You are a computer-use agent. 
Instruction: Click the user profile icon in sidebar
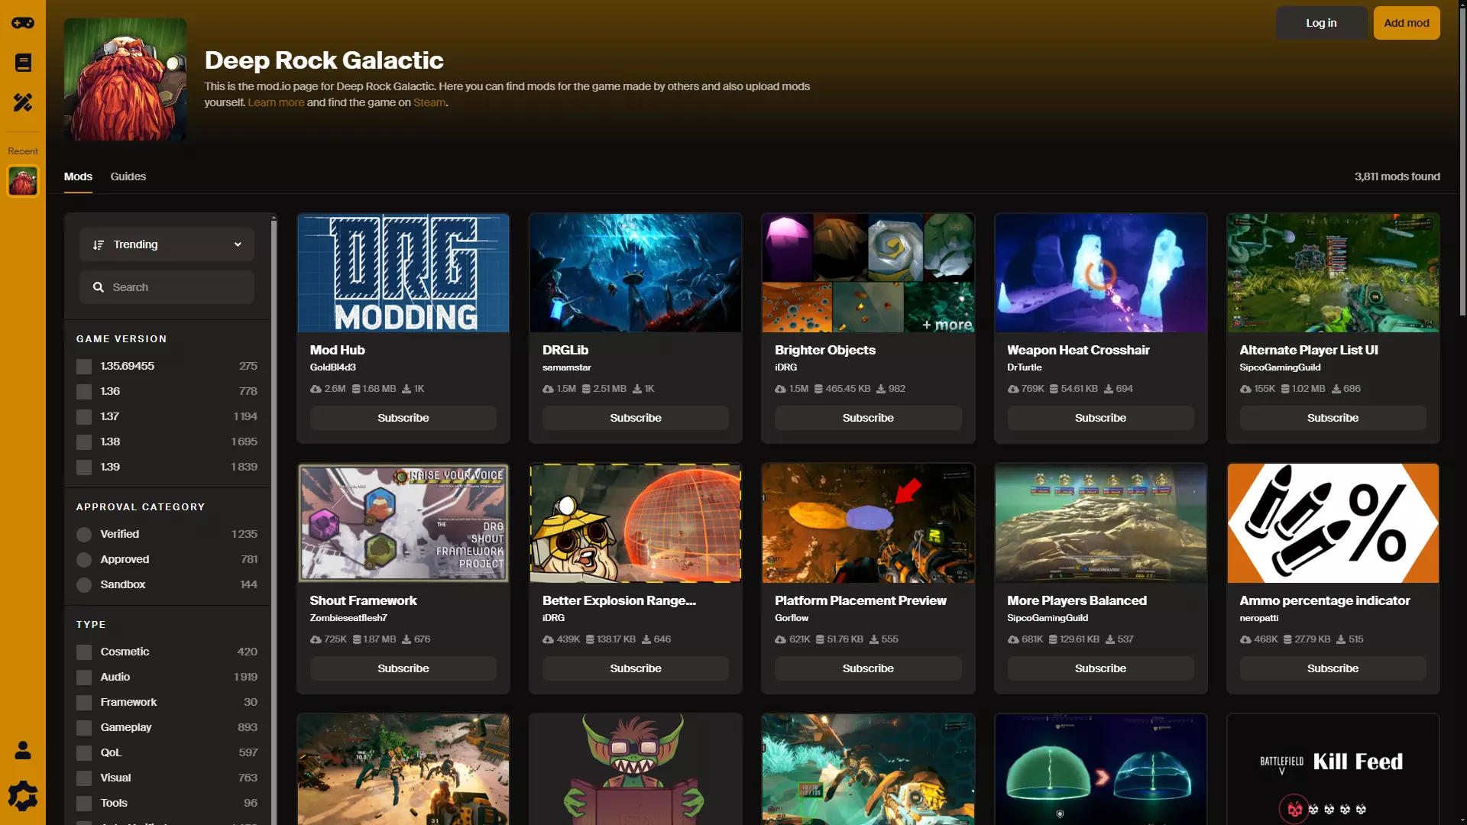pyautogui.click(x=23, y=751)
